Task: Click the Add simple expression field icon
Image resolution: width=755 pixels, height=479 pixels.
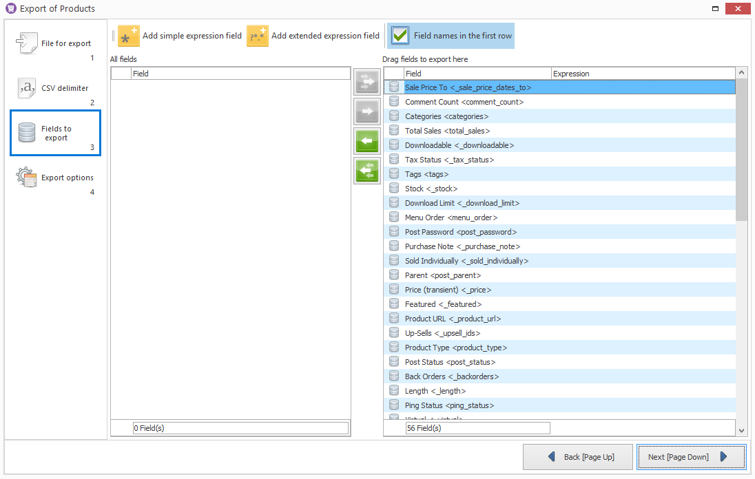Action: 129,36
